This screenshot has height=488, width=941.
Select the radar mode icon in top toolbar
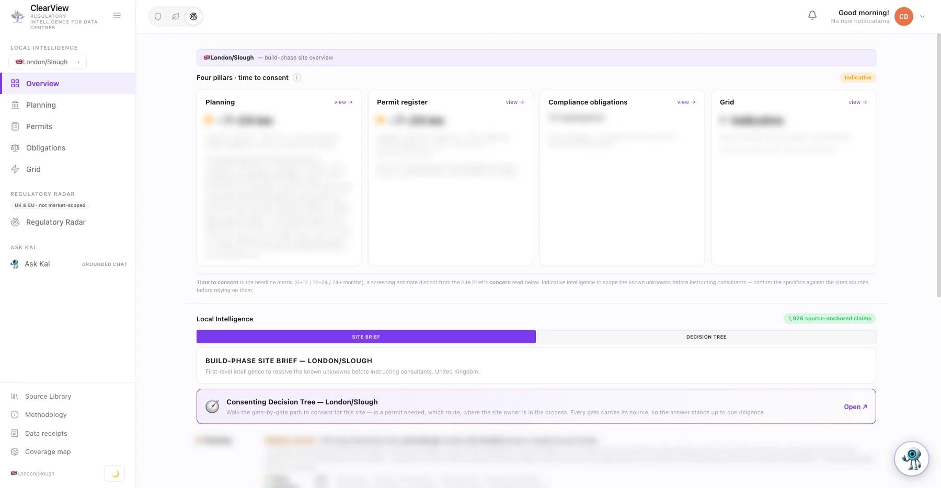point(193,16)
